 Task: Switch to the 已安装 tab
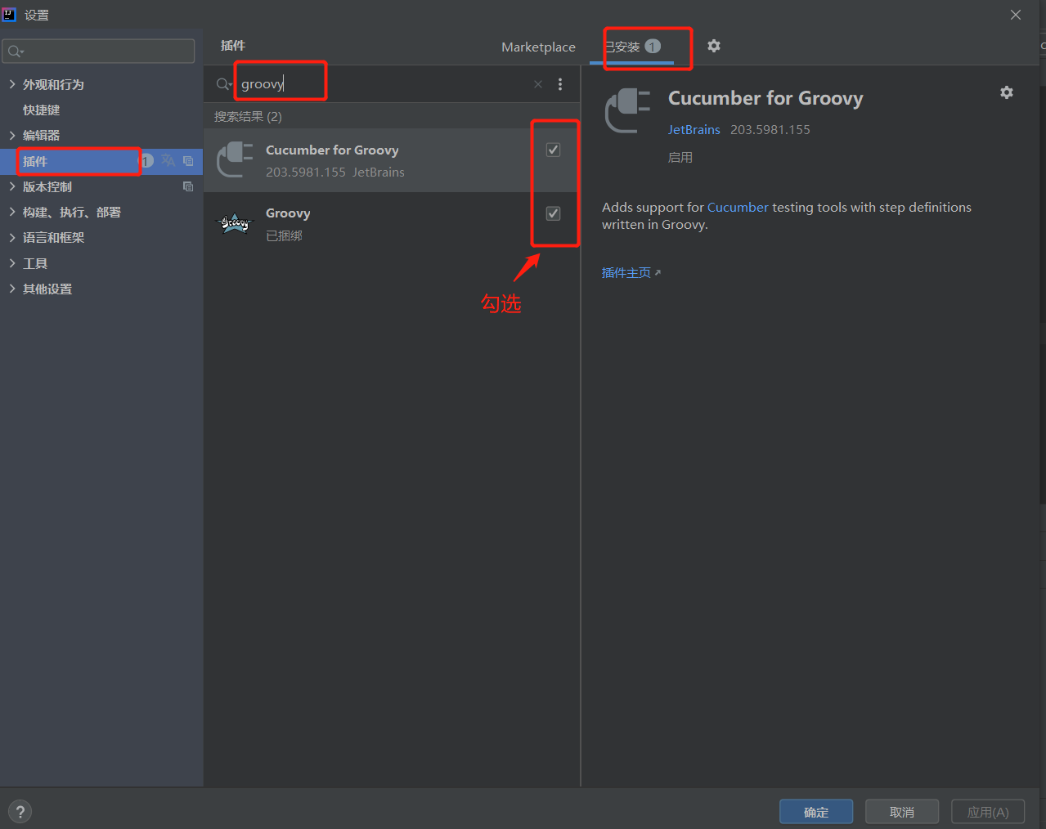coord(631,47)
